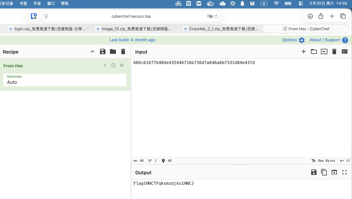The width and height of the screenshot is (352, 199).
Task: Load a recipe using folder icon
Action: pos(113,51)
